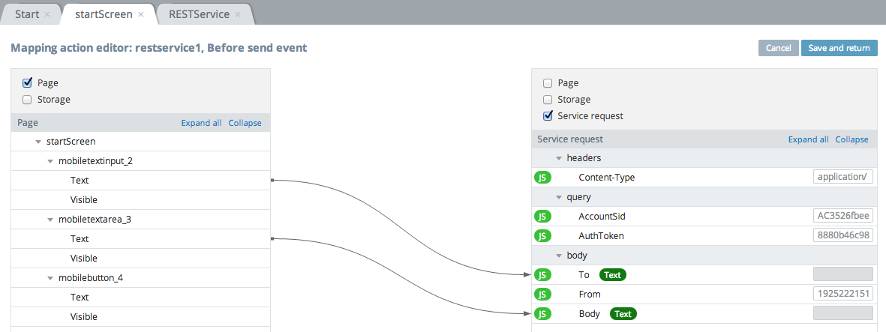The height and width of the screenshot is (332, 886).
Task: Open JS editor for AuthTokenrow
Action: (x=542, y=236)
